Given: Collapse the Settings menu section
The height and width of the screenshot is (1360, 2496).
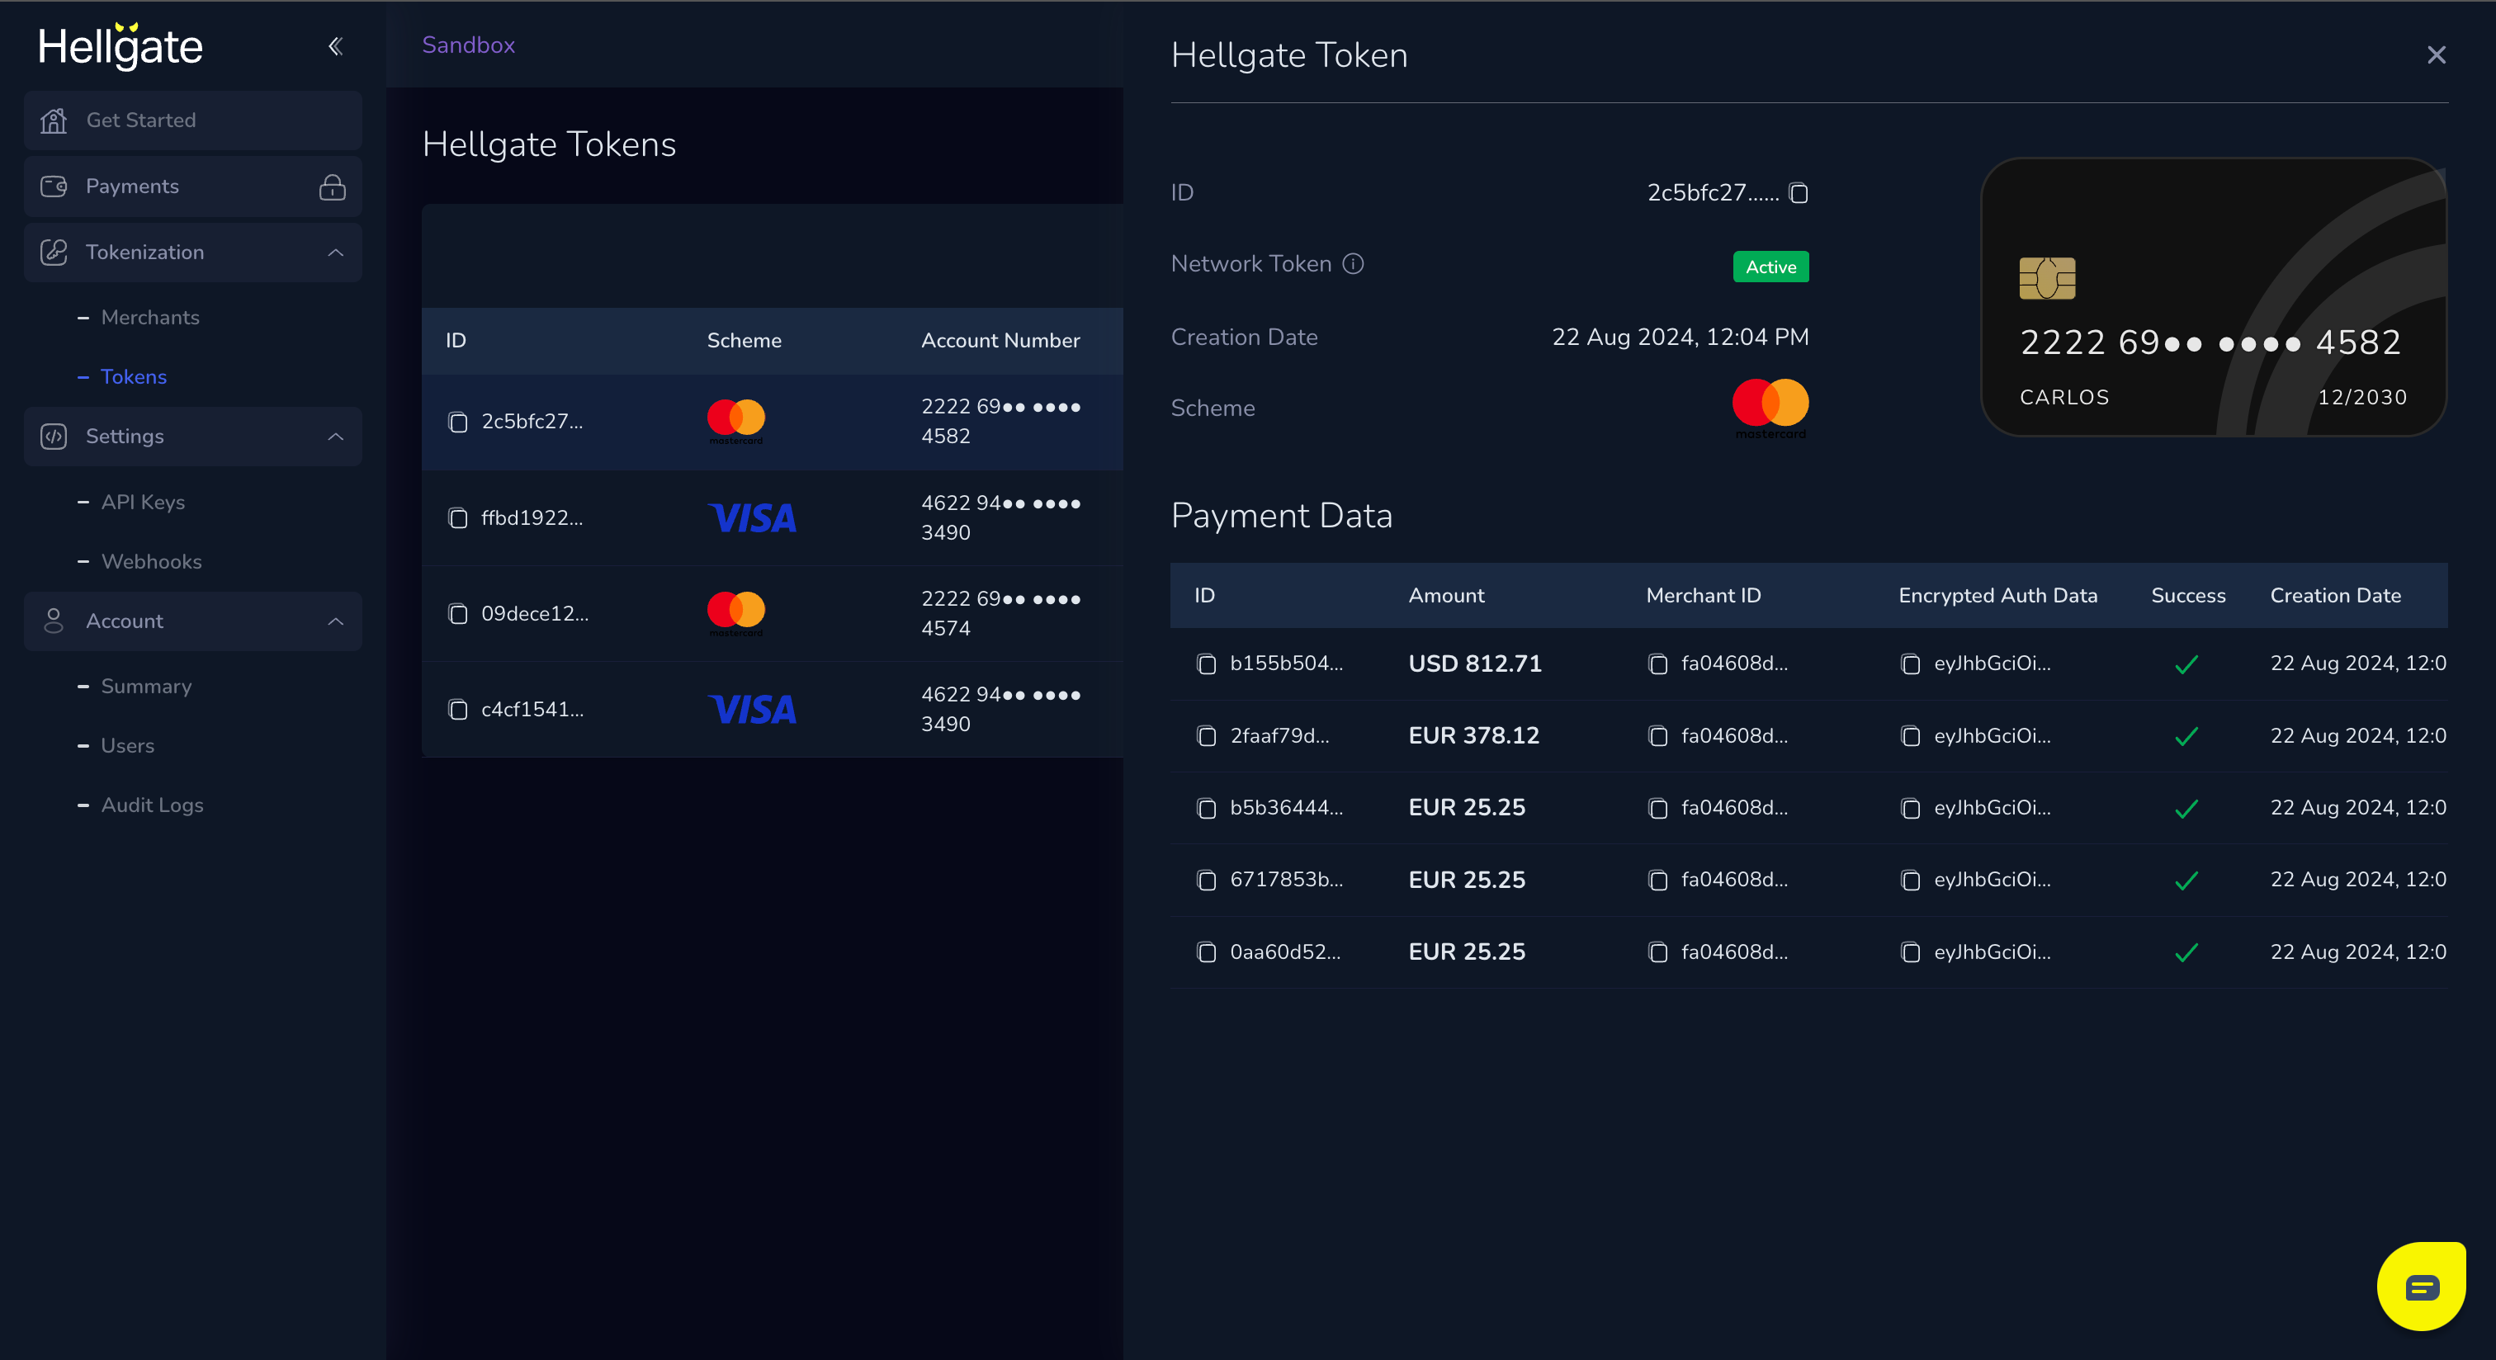Looking at the screenshot, I should tap(335, 436).
